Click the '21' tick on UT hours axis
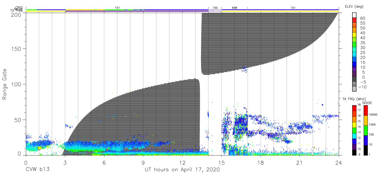 click(x=300, y=162)
